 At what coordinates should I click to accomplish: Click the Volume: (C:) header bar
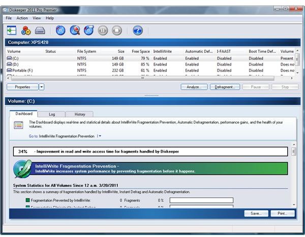point(152,101)
